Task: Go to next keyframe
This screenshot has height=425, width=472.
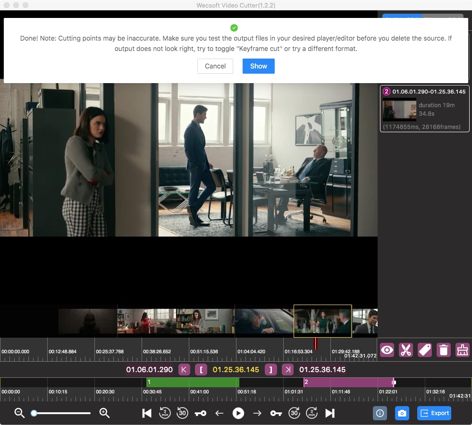Action: pyautogui.click(x=276, y=413)
